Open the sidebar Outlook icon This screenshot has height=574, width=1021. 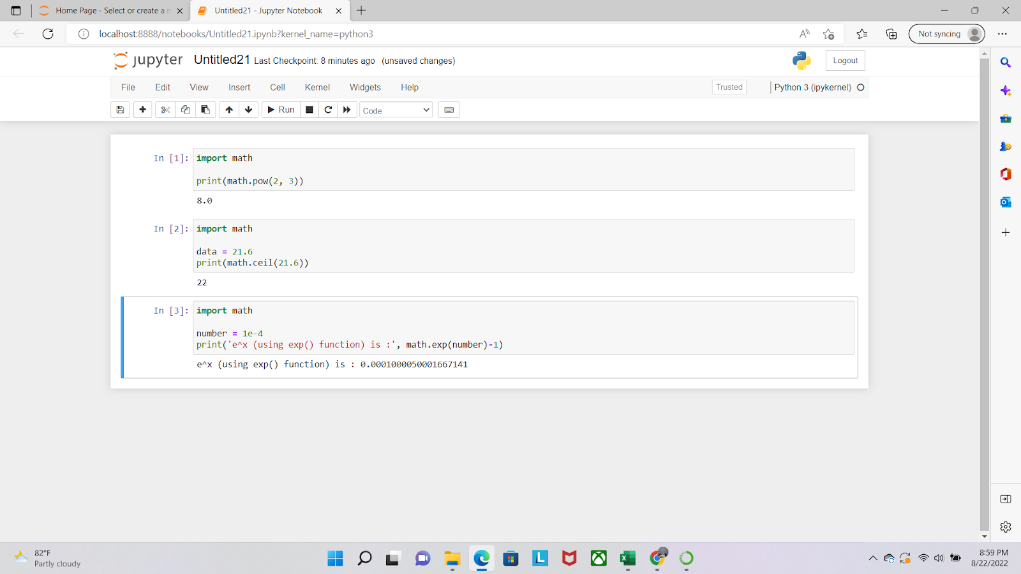[x=1006, y=202]
